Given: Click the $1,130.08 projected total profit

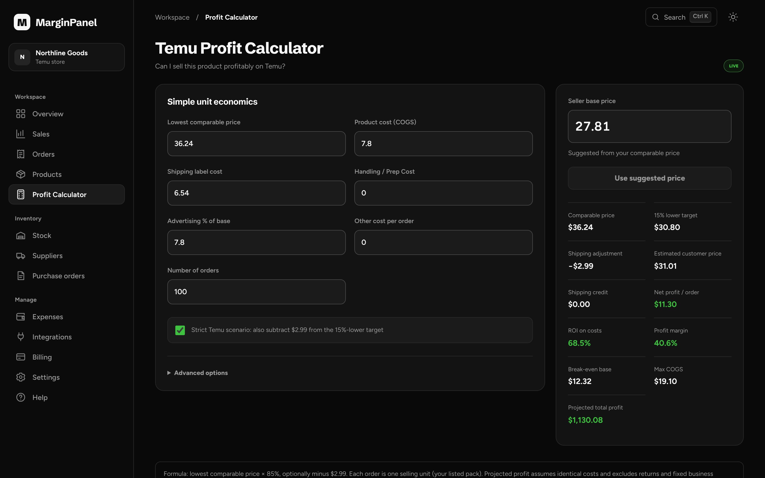Looking at the screenshot, I should [x=585, y=420].
